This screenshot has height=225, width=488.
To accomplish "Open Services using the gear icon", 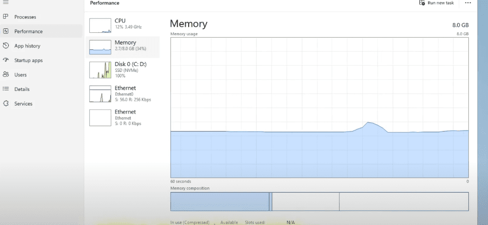I will (6, 104).
